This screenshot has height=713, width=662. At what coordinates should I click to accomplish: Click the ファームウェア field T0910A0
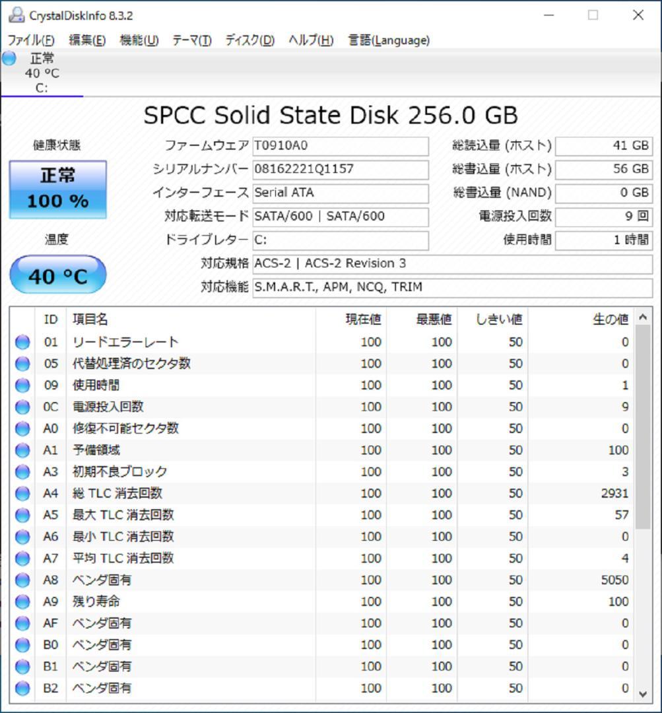pyautogui.click(x=341, y=146)
